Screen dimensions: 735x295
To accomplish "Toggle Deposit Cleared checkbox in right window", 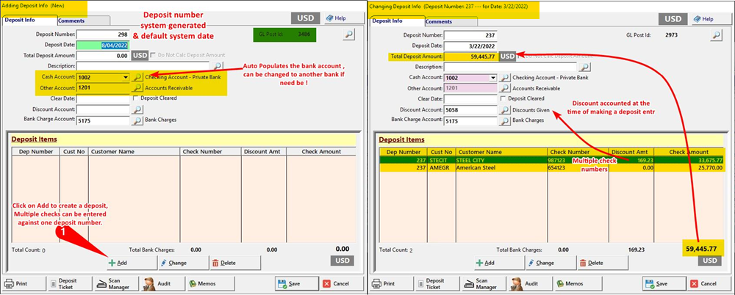I will [x=503, y=98].
